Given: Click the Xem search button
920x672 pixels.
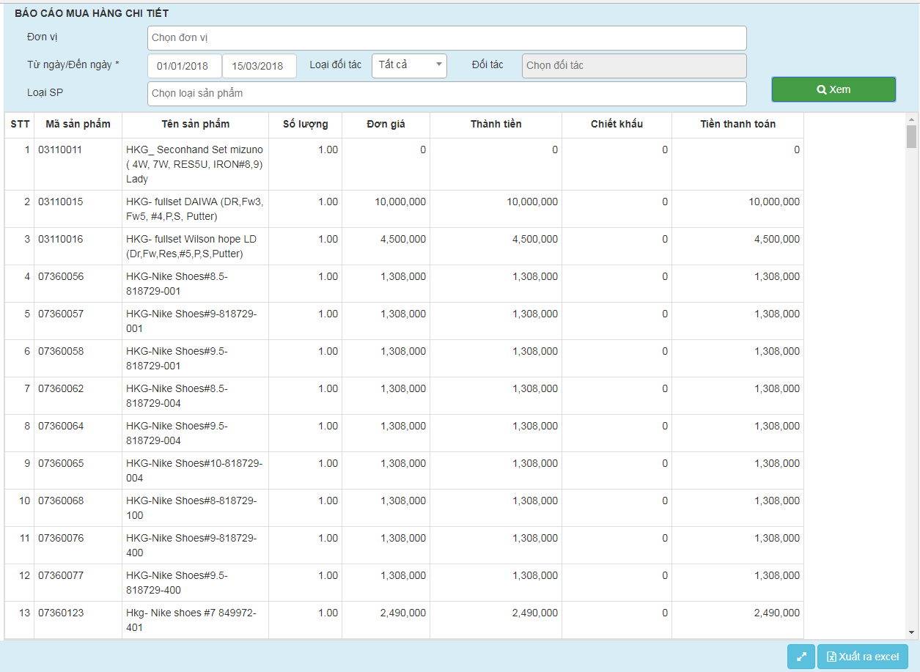Looking at the screenshot, I should (833, 89).
